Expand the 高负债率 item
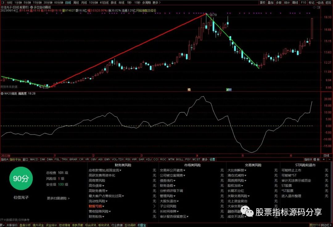Screen dimensions: 333x227 [x=97, y=186]
